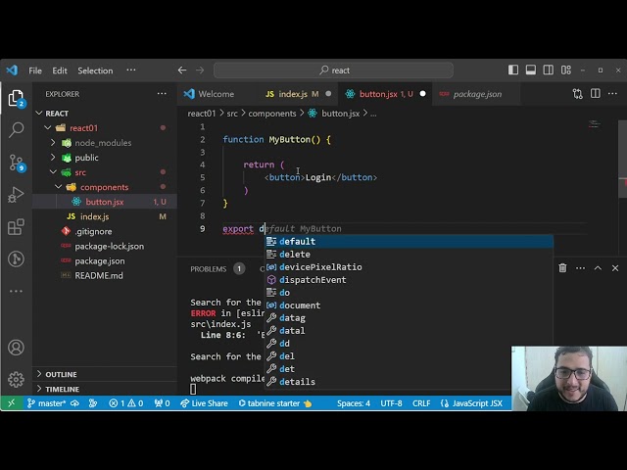This screenshot has height=470, width=627.
Task: Open the Edit menu
Action: tap(60, 70)
